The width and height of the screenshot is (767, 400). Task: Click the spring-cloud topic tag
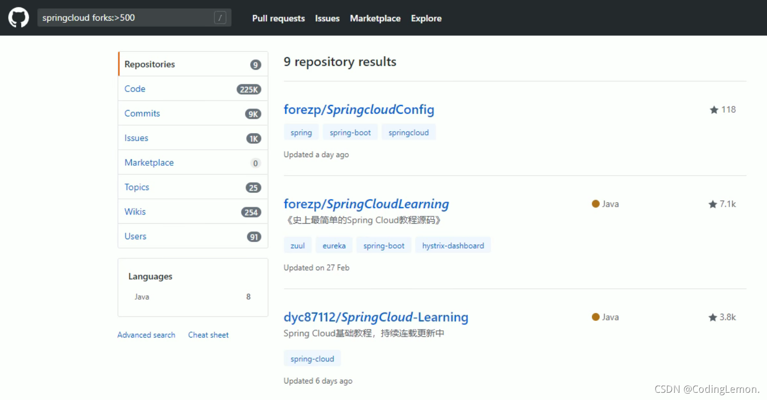click(312, 359)
